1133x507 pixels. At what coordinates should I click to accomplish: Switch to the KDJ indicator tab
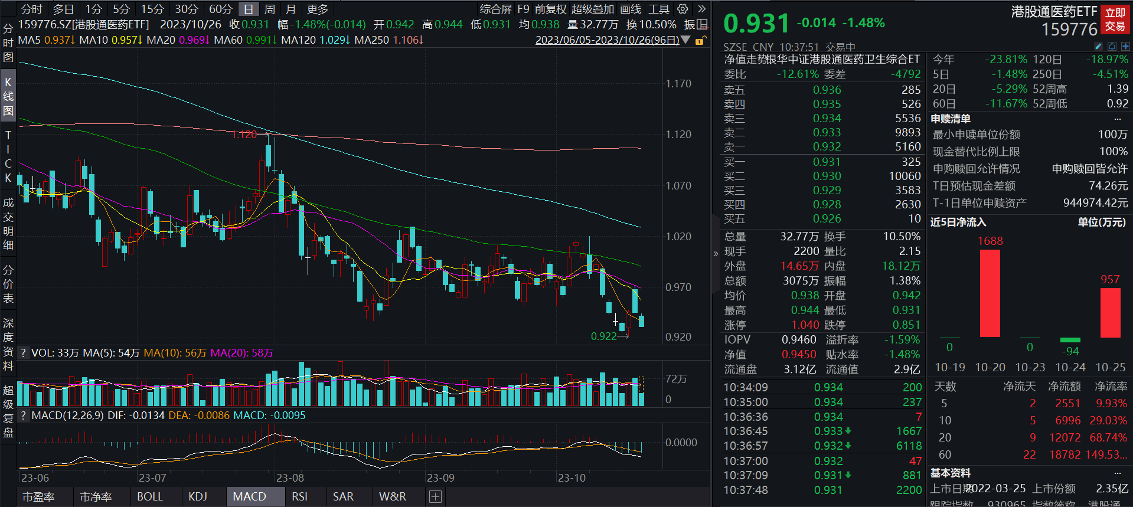click(x=198, y=496)
